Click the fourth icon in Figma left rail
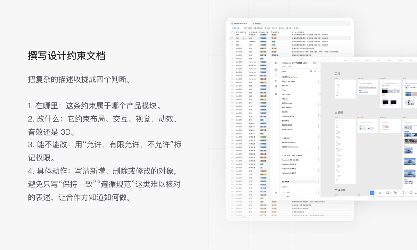This screenshot has width=417, height=250. (x=276, y=86)
